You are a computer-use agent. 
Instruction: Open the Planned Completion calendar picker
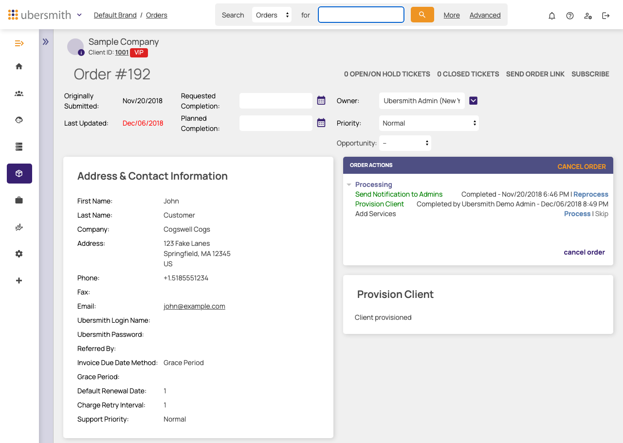pos(321,123)
